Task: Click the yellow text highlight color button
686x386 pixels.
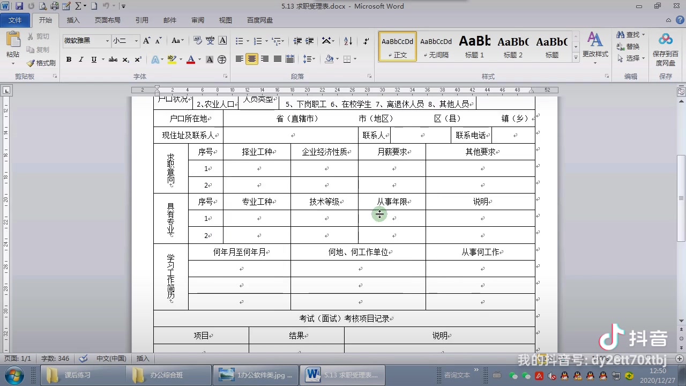Action: coord(171,60)
